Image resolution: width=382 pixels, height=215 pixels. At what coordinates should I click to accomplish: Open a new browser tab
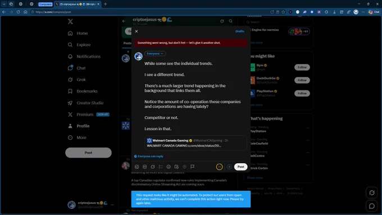[106, 4]
